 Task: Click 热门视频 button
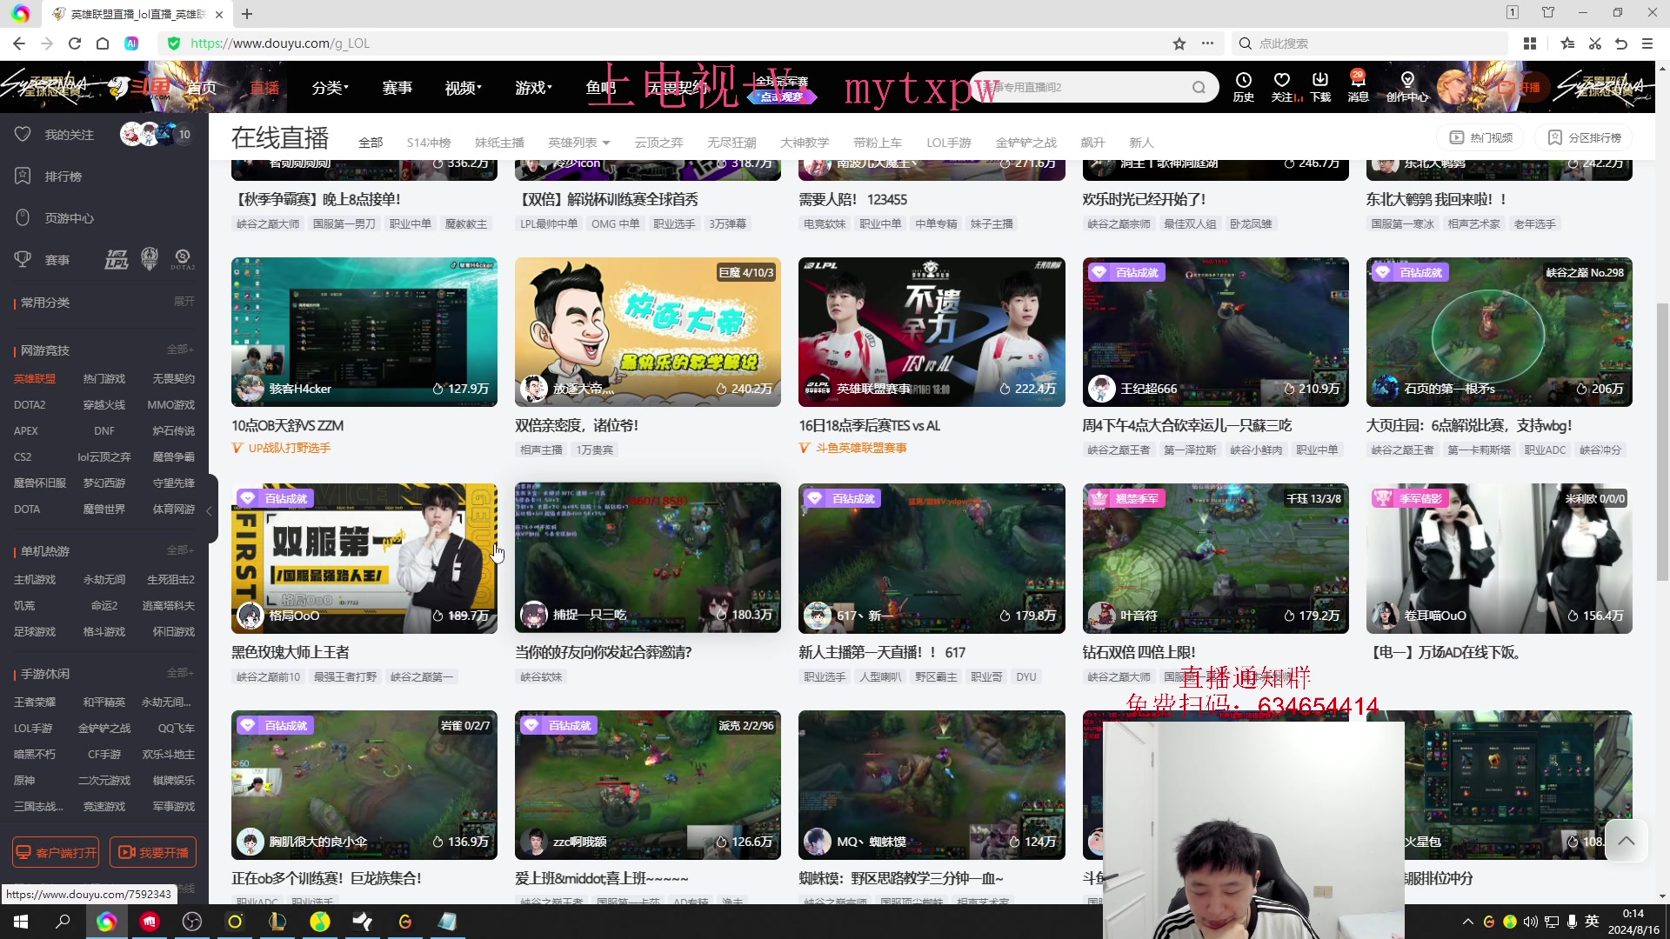coord(1480,137)
